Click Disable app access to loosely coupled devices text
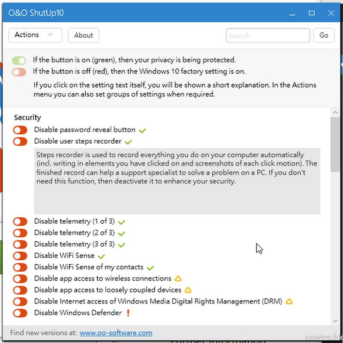The width and height of the screenshot is (343, 343). [108, 290]
